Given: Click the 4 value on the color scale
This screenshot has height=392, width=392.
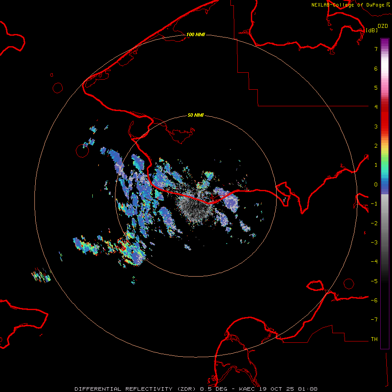Looking at the screenshot, I should tap(376, 107).
